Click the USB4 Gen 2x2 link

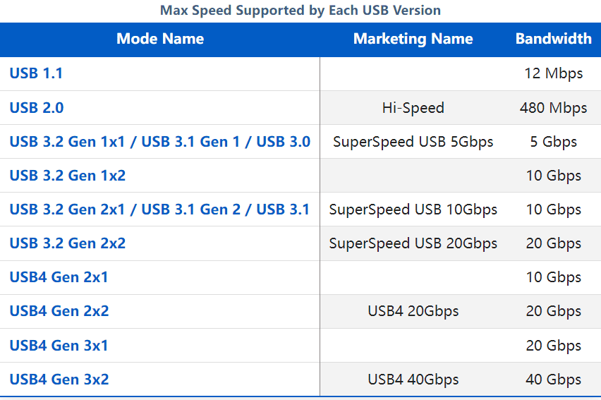point(59,310)
